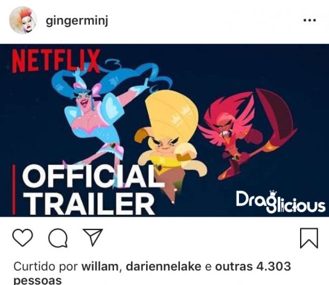Open gingerminj profile picture avatar
The image size is (329, 285).
point(23,20)
